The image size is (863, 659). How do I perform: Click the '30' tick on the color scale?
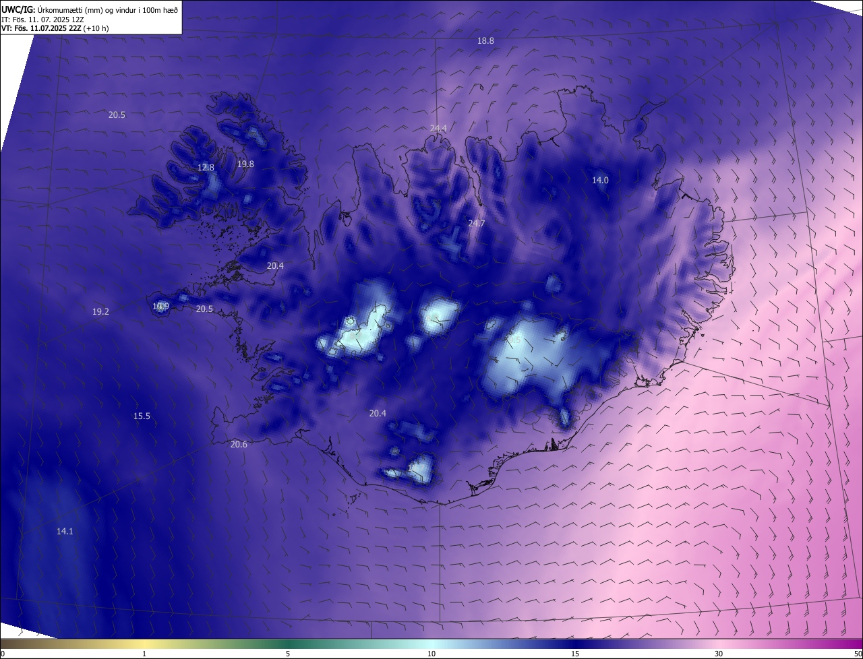tap(719, 654)
